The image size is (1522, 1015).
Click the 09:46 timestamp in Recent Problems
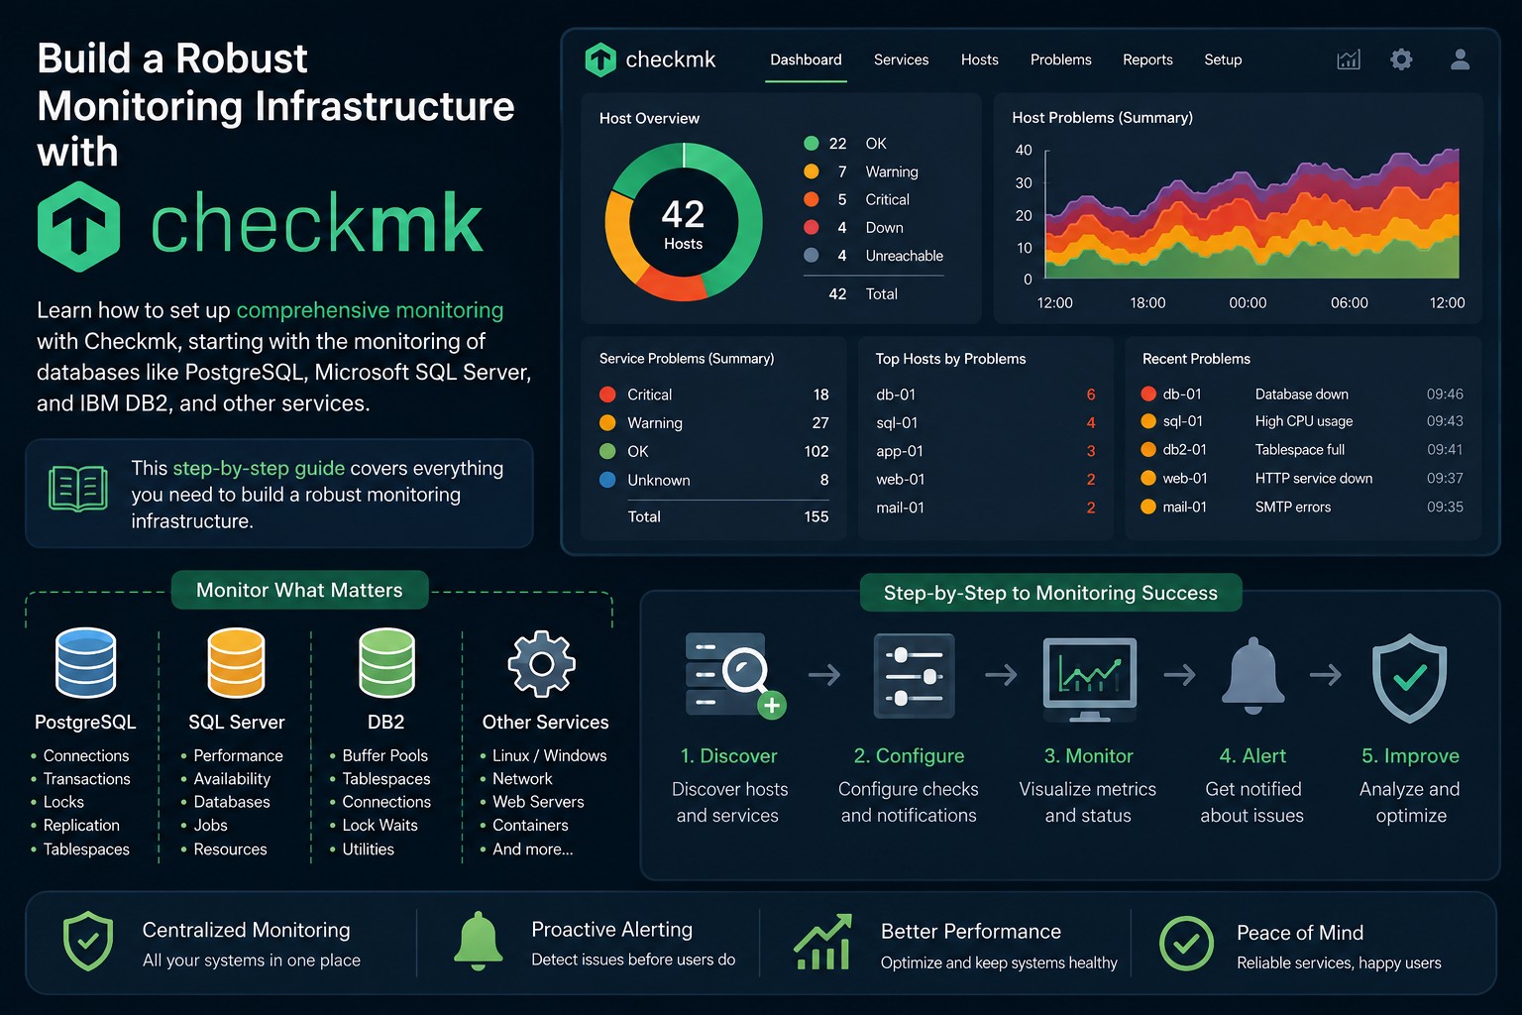click(1445, 395)
